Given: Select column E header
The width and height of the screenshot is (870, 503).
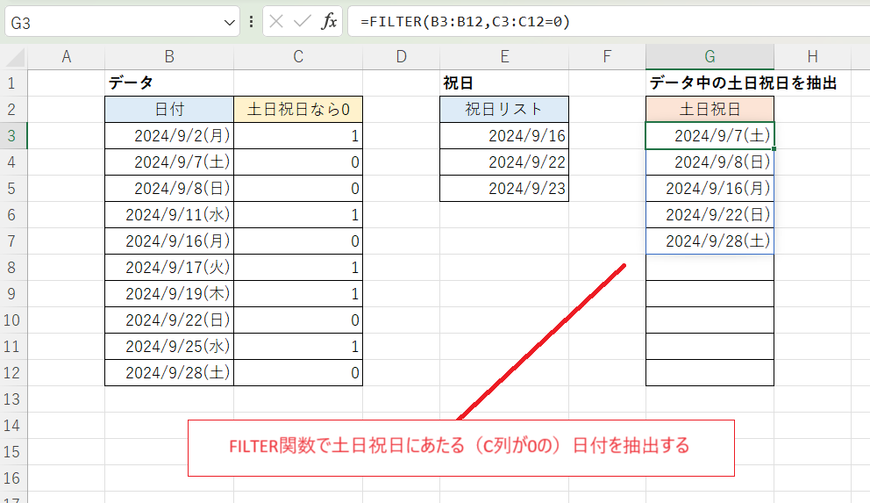Looking at the screenshot, I should coord(504,57).
